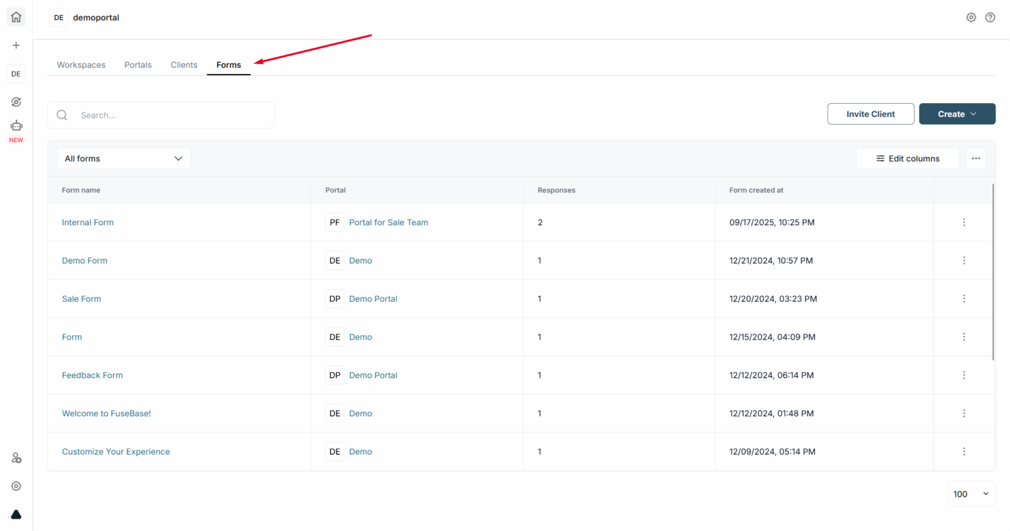Screen dimensions: 1010x531
Task: Click the plus icon to add new workspace
Action: coord(16,45)
